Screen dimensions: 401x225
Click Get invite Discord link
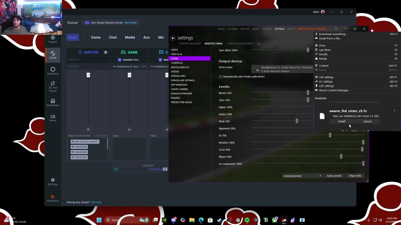[130, 22]
